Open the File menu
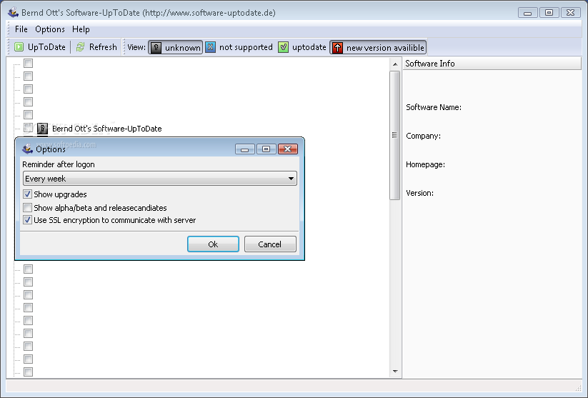Screen dimensions: 588x398 [x=21, y=29]
